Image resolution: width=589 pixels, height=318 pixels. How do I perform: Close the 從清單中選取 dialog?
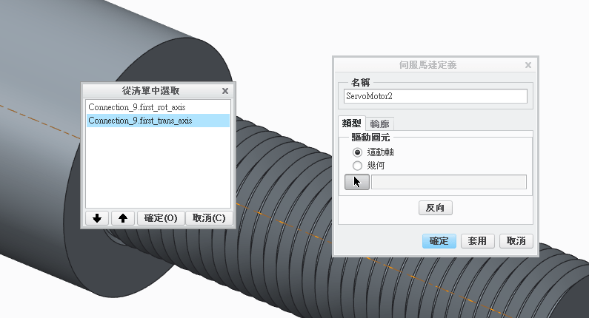point(225,91)
